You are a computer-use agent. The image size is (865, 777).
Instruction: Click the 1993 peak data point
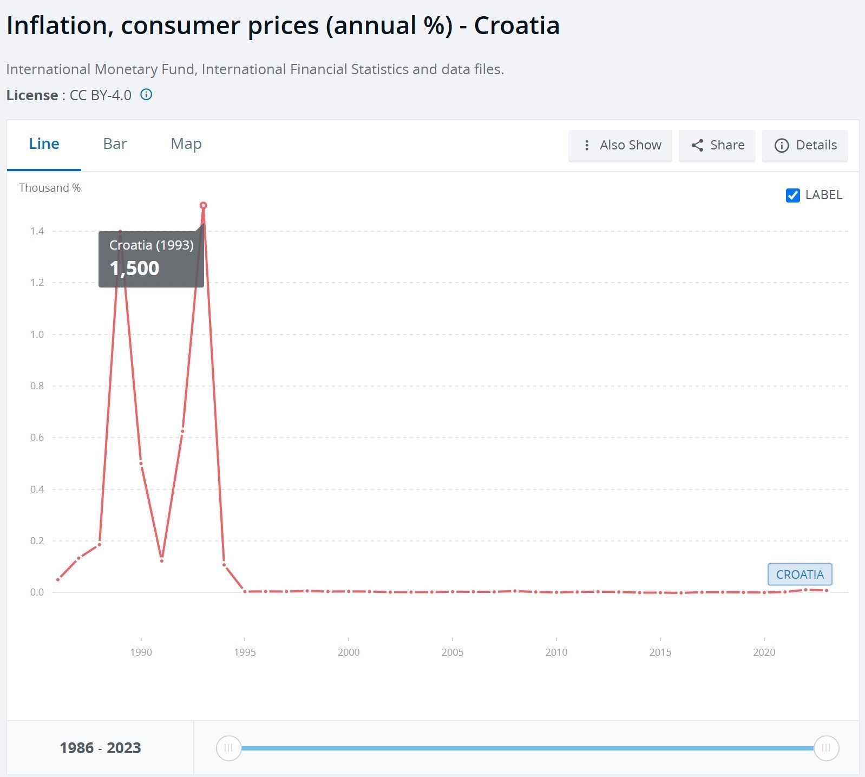(x=204, y=206)
